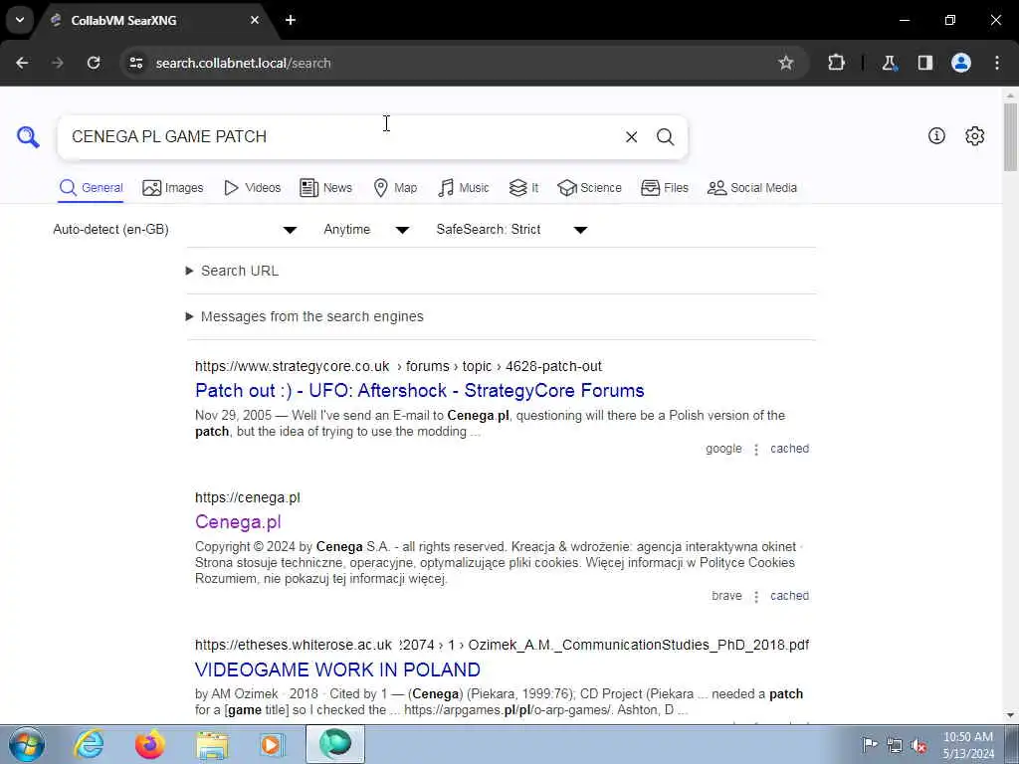Select the General search tab

pyautogui.click(x=91, y=188)
